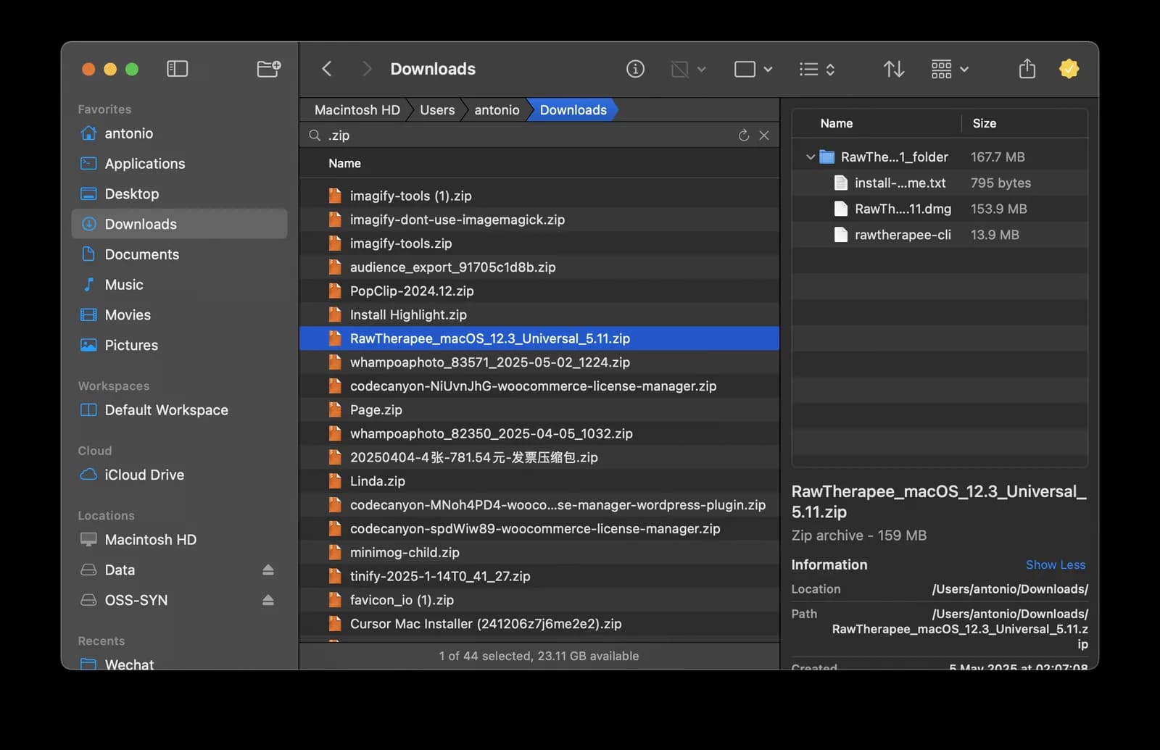Viewport: 1160px width, 750px height.
Task: Open the group-by grid dropdown
Action: pyautogui.click(x=950, y=69)
